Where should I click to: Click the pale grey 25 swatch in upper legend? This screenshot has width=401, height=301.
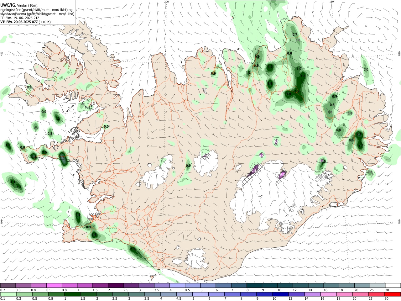pyautogui.click(x=378, y=285)
